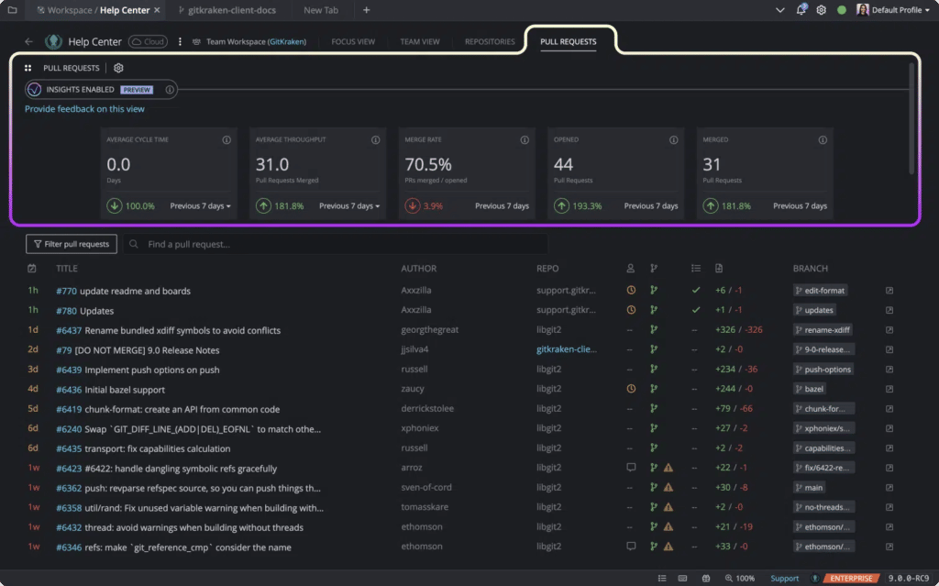Click the Team Workspace (GitKraken) label
Image resolution: width=939 pixels, height=586 pixels.
point(257,42)
